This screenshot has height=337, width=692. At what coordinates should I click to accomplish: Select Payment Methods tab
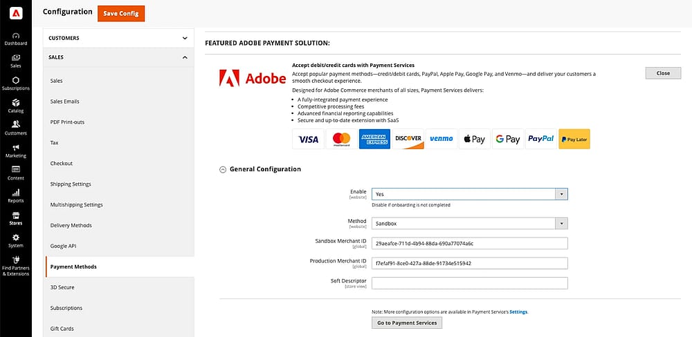120,267
